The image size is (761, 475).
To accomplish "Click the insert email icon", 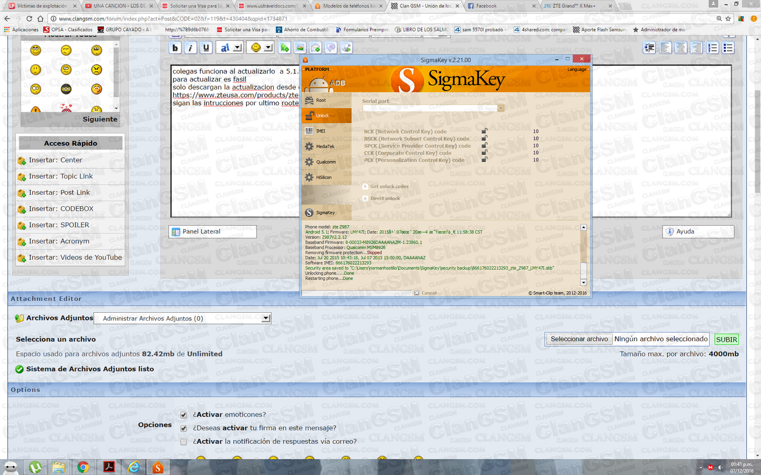I will coord(315,48).
